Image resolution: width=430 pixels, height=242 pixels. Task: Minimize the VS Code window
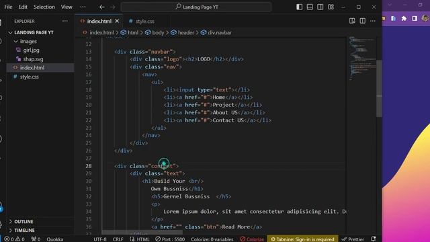point(343,7)
